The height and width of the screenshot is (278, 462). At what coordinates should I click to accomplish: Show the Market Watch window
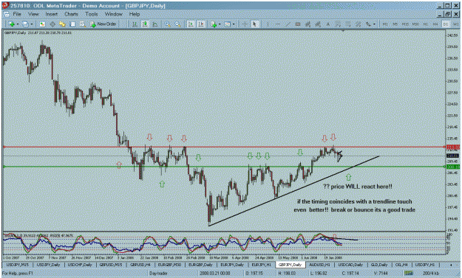(42, 24)
